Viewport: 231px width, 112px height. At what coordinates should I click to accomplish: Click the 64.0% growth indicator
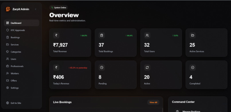pyautogui.click(x=84, y=35)
